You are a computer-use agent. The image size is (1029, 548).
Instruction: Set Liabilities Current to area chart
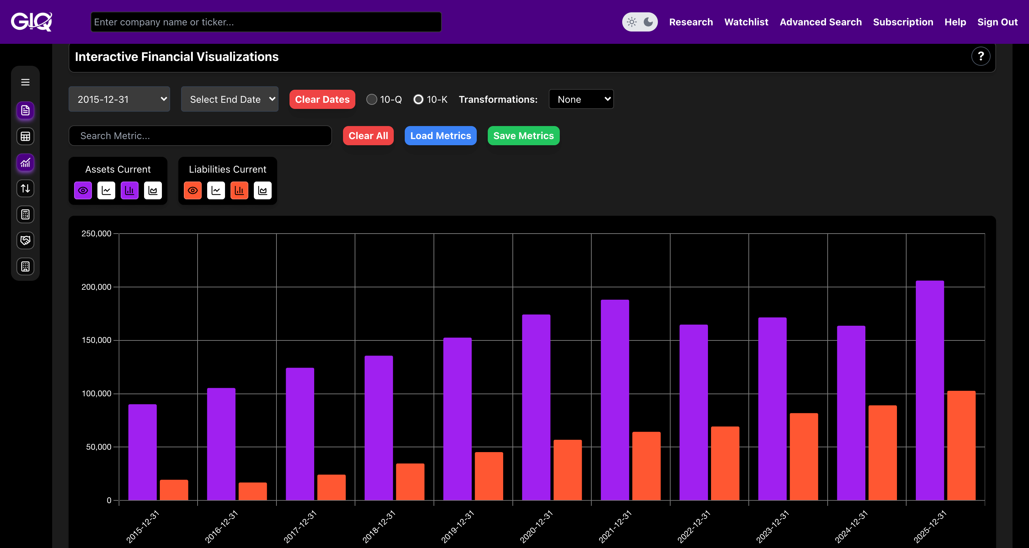262,191
